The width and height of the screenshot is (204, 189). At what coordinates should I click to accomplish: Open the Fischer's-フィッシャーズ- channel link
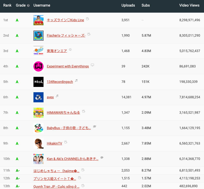[x=66, y=36]
